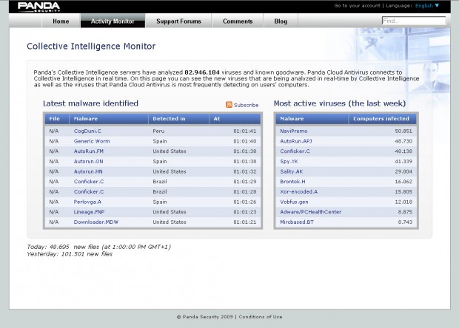Click the Vobfus.gen virus link
The image size is (459, 328).
(x=294, y=202)
